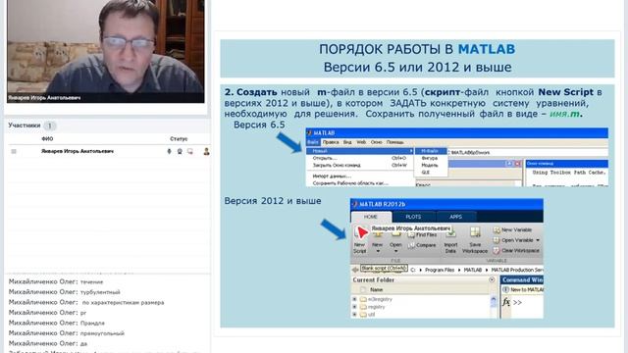Click Find Files in MATLAB toolstrip
The width and height of the screenshot is (628, 353).
point(423,235)
